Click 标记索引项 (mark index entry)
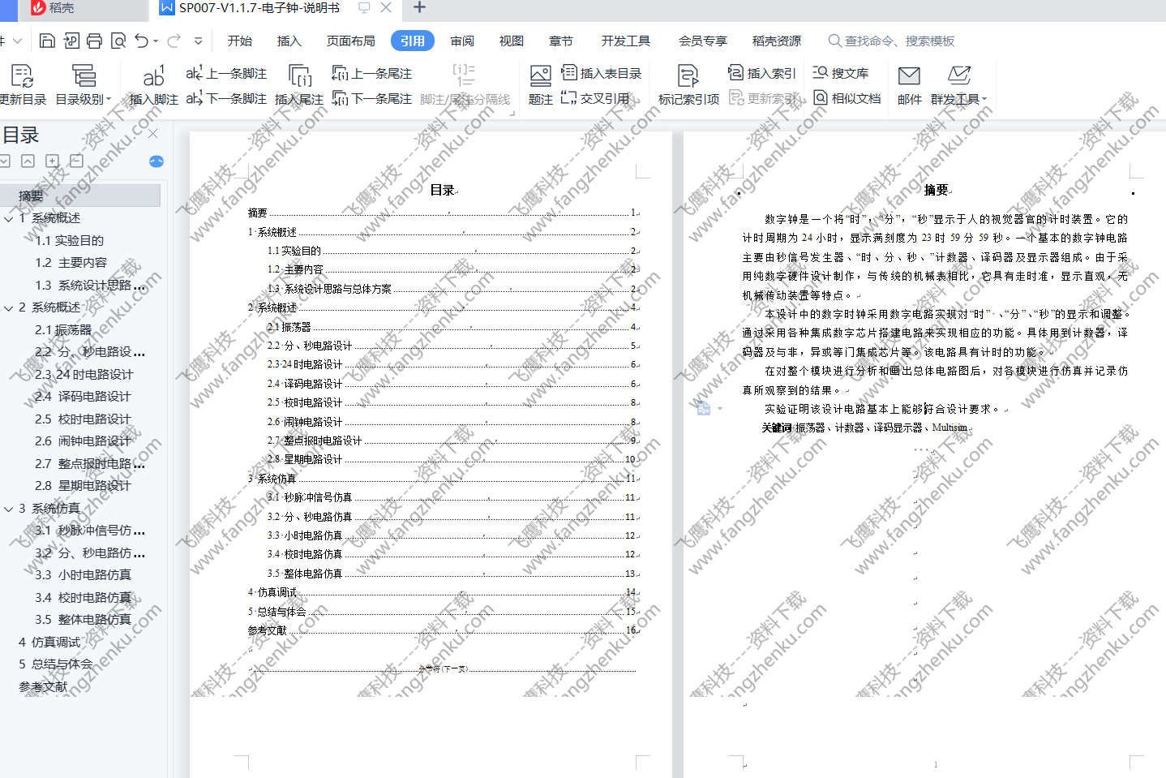 coord(688,85)
